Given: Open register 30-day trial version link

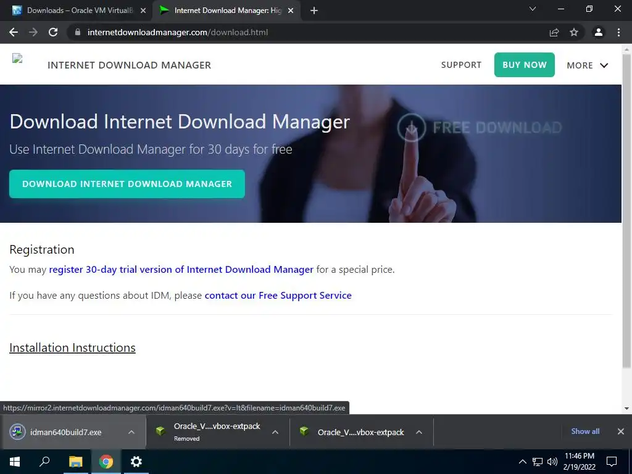Looking at the screenshot, I should 181,269.
